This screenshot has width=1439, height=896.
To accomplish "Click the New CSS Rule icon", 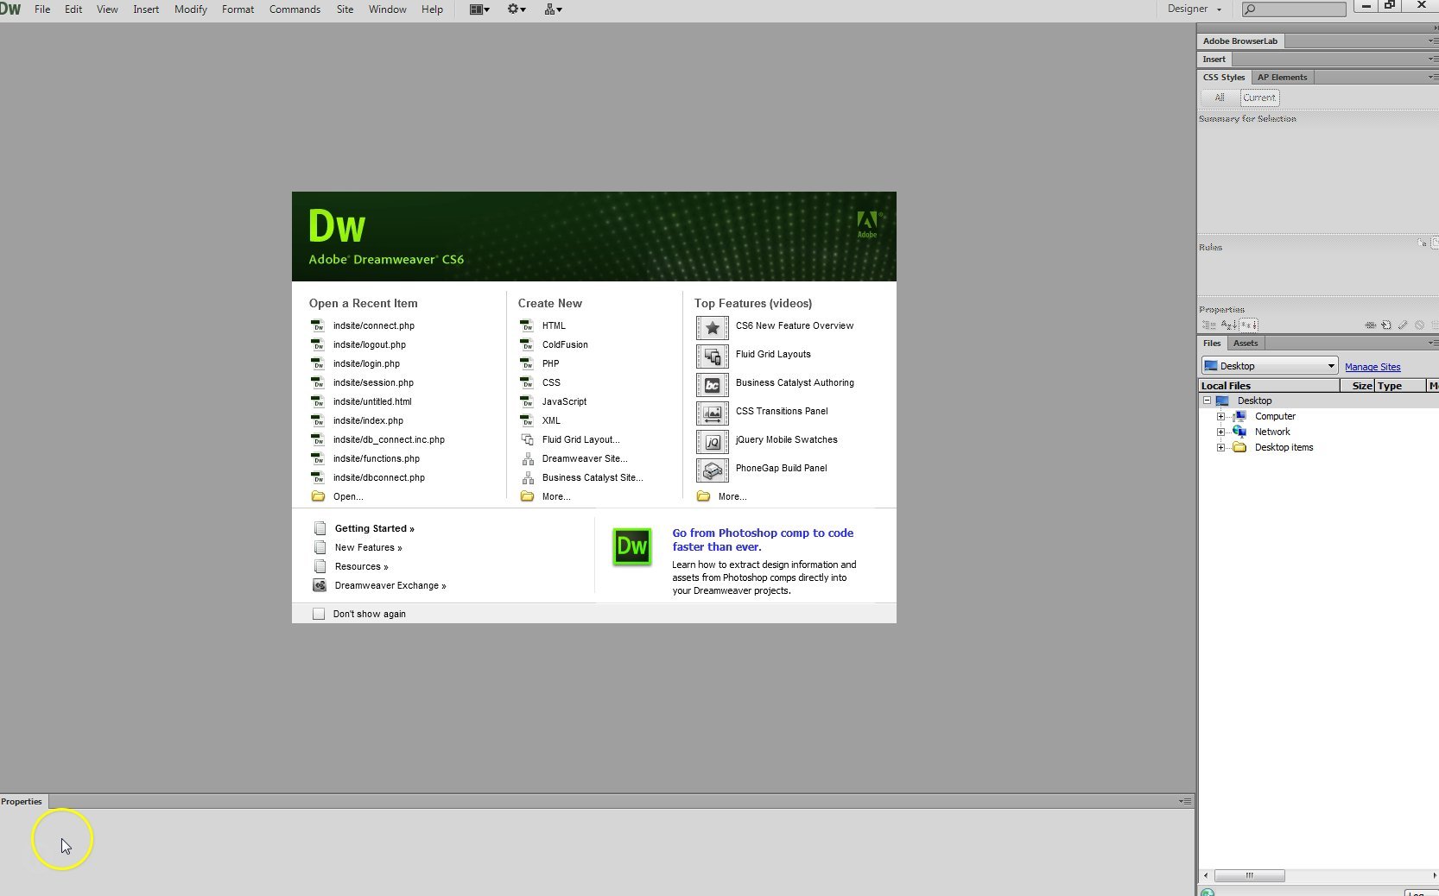I will pyautogui.click(x=1386, y=325).
